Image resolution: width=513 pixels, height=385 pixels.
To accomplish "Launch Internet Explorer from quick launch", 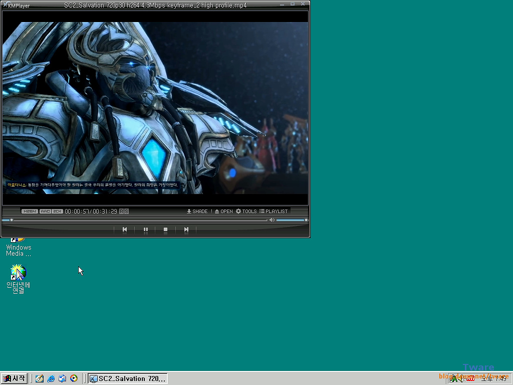I will pos(51,378).
